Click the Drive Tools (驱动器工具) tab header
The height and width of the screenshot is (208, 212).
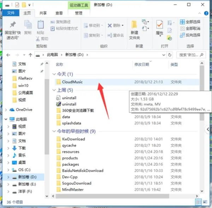79,5
